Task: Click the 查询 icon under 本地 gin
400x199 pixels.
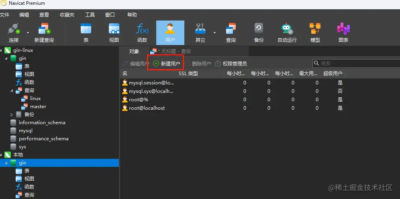Action: [19, 195]
